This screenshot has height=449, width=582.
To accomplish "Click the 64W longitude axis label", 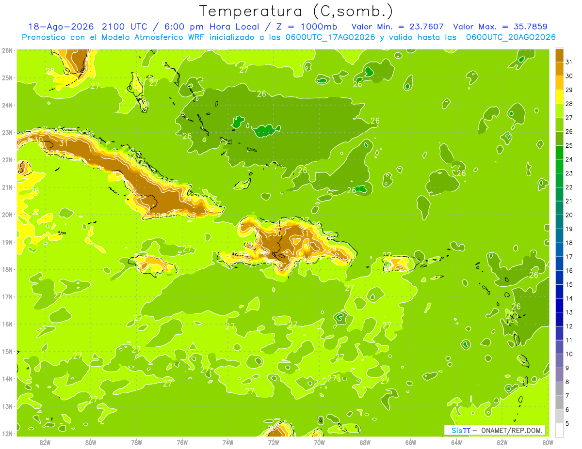I will click(x=456, y=442).
